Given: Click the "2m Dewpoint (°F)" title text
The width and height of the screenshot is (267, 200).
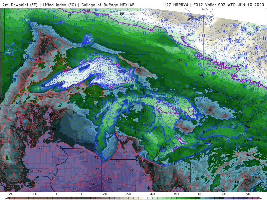Looking at the screenshot, I should 20,5.
